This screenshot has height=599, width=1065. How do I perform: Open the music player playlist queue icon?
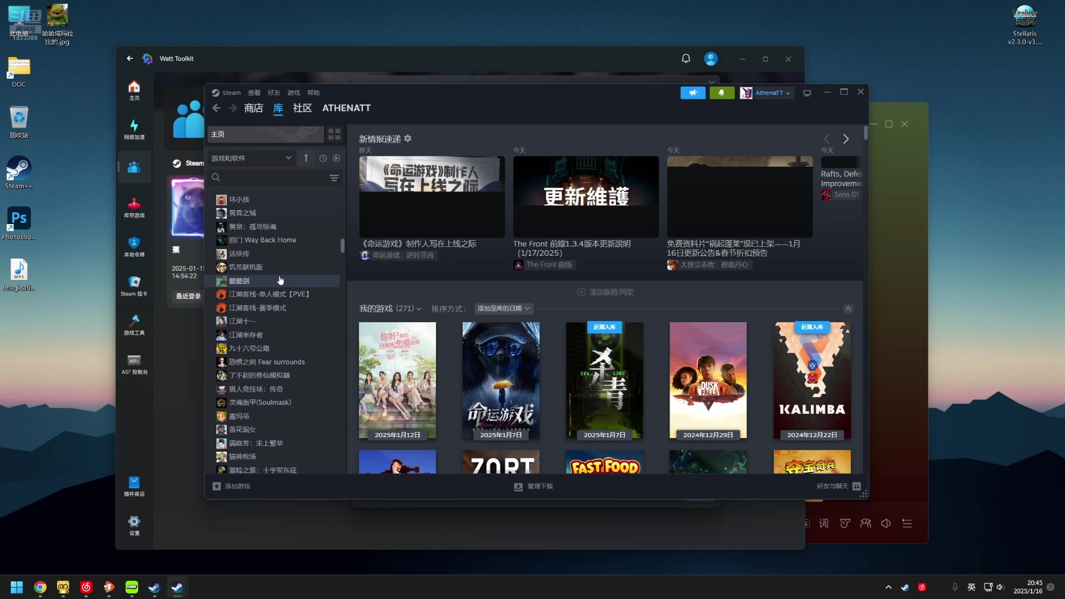[x=907, y=524]
